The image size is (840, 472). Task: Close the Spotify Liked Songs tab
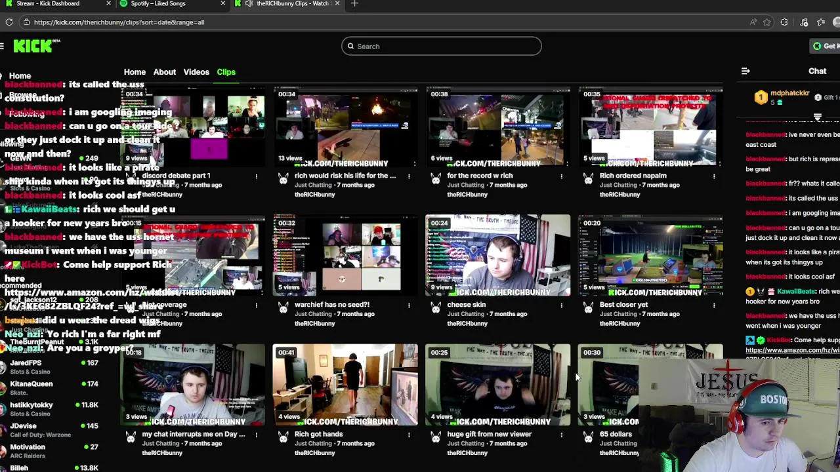[222, 4]
